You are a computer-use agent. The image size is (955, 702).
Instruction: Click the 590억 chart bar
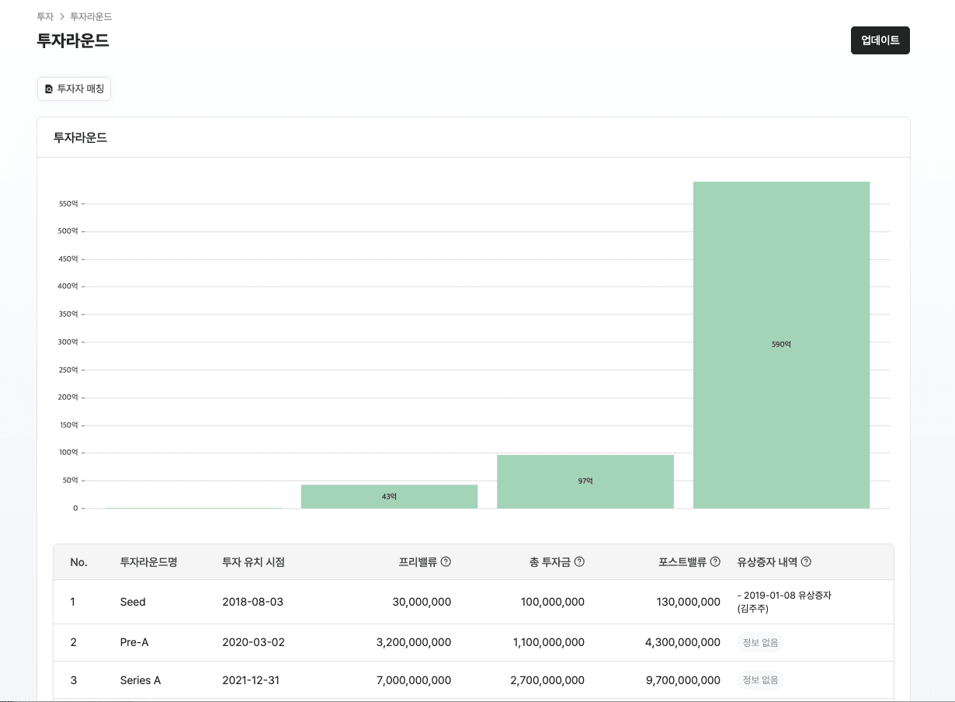point(781,345)
